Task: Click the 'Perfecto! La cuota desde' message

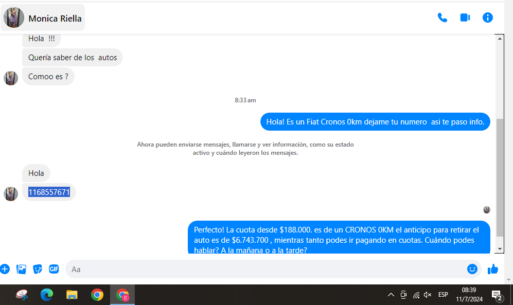Action: point(339,238)
